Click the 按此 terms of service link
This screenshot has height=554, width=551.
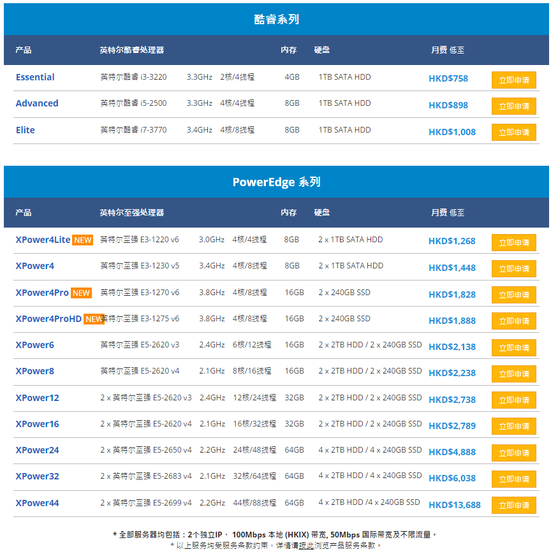click(x=307, y=546)
